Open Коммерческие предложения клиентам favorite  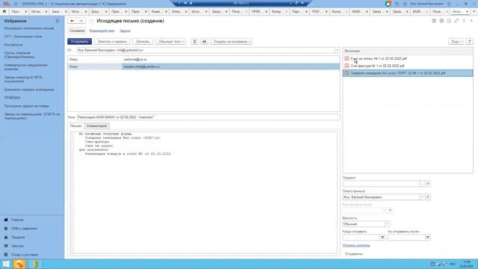coord(26,67)
